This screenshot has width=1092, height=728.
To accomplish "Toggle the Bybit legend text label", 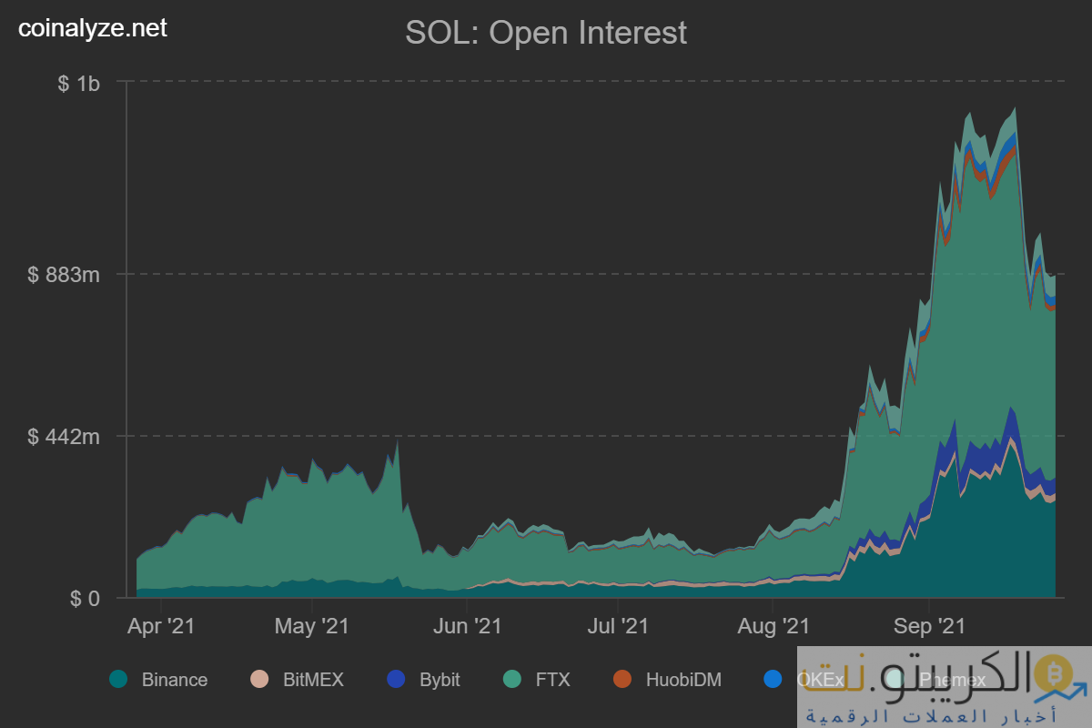I will [440, 680].
